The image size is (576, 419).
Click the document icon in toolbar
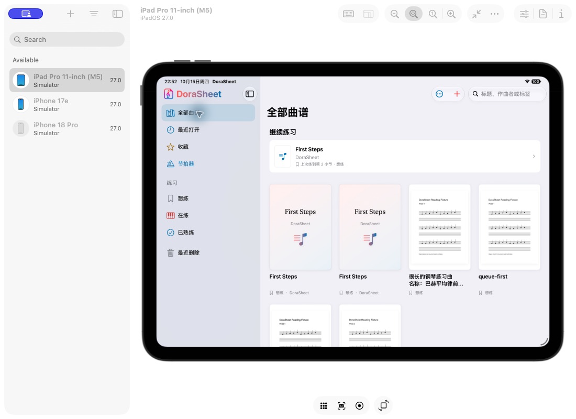[543, 14]
